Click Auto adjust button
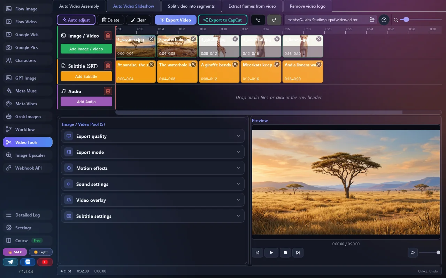 (76, 20)
